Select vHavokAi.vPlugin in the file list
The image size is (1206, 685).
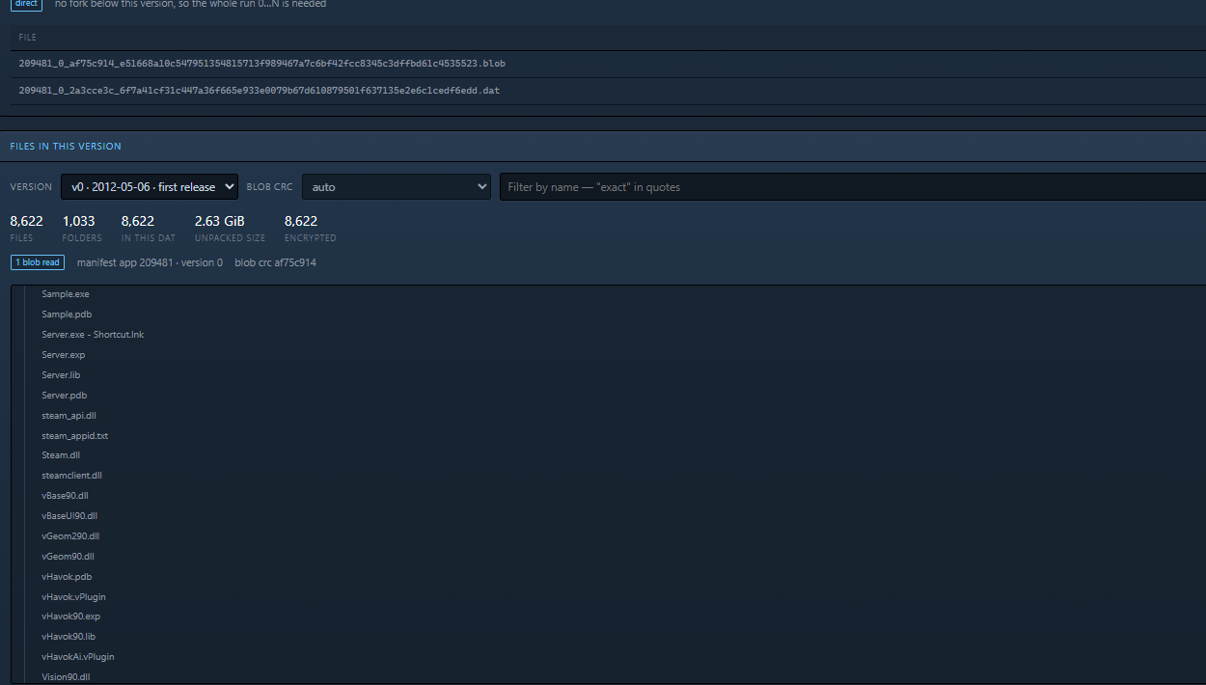pos(78,657)
